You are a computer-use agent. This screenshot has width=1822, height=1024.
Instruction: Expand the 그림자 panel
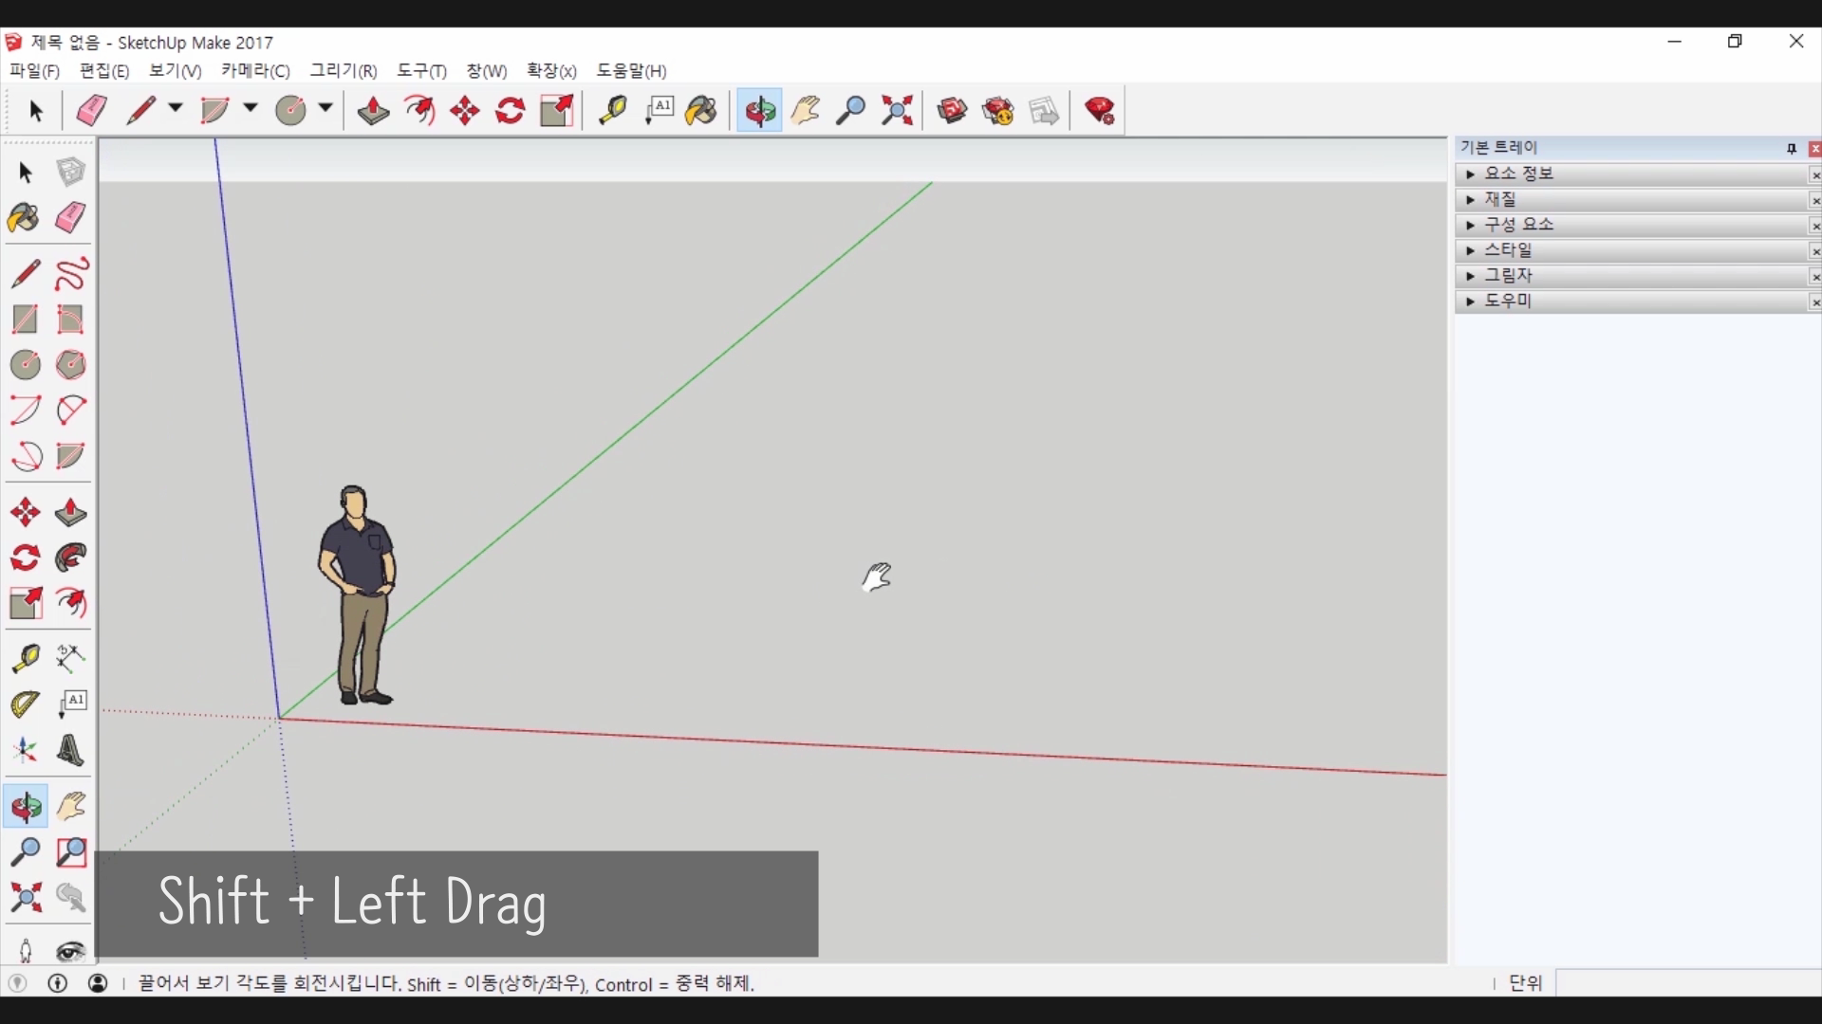pos(1632,276)
